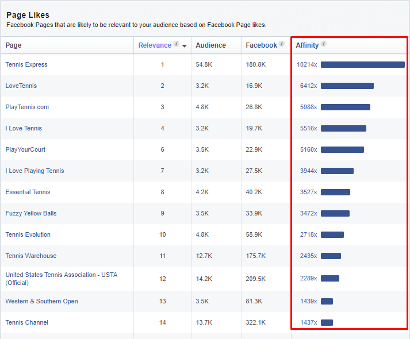Open the Essential Tennis page link
Image resolution: width=410 pixels, height=339 pixels.
tap(28, 192)
